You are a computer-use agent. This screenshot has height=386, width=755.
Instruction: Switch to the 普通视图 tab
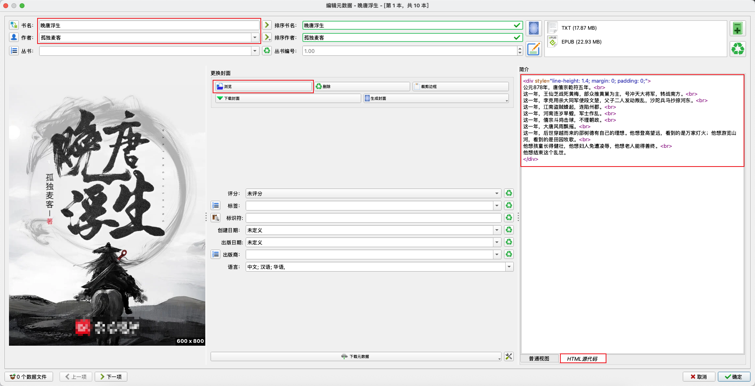point(539,358)
